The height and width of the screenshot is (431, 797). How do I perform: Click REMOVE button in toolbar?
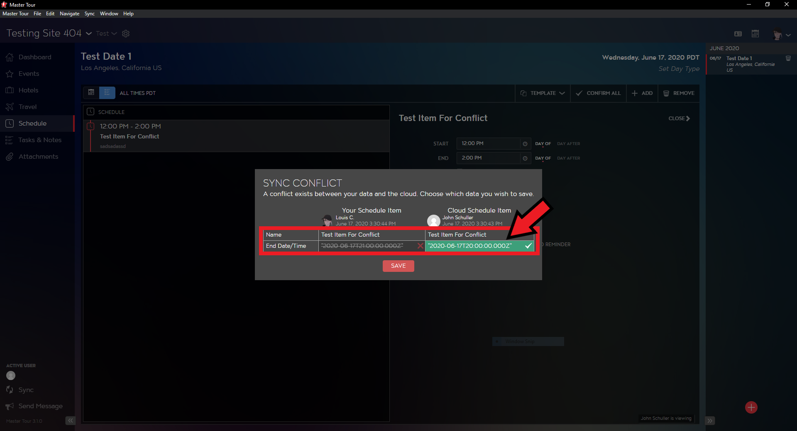[x=679, y=93]
